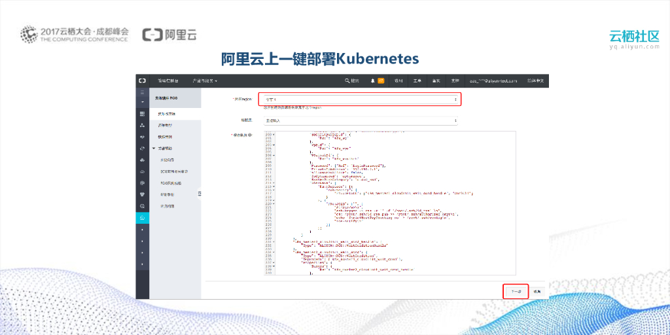This screenshot has height=335, width=670.
Task: Select the highlighted teal icon in left rail
Action: 142,218
